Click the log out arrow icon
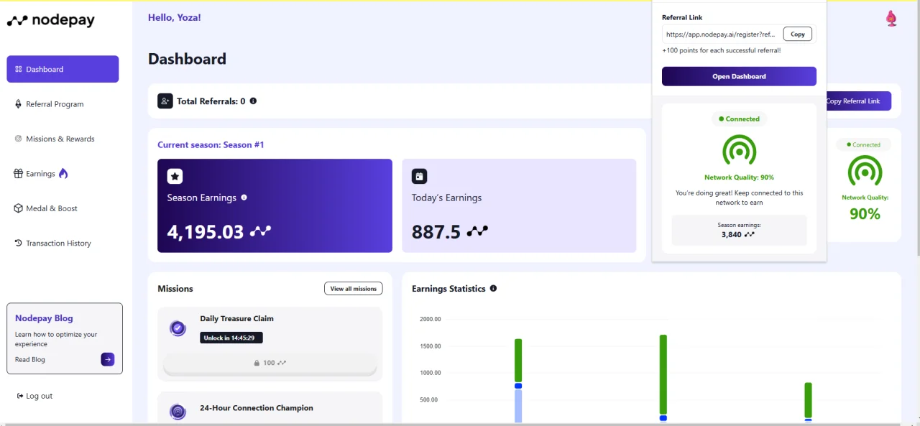The width and height of the screenshot is (920, 426). (19, 396)
